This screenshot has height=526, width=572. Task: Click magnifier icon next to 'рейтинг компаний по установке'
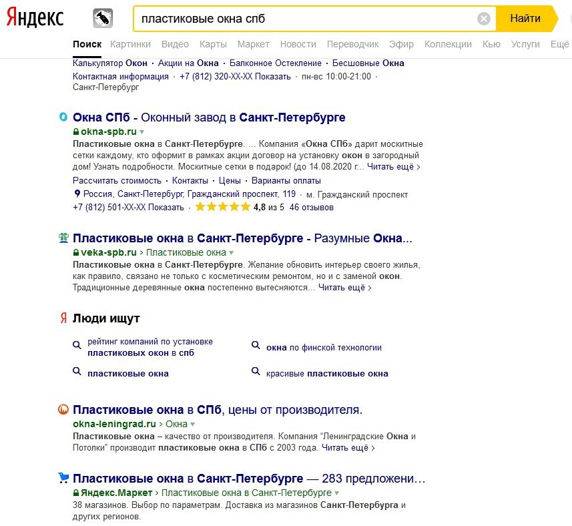tap(77, 345)
